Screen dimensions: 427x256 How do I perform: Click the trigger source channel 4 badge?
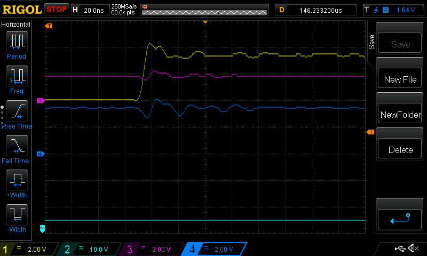pyautogui.click(x=385, y=10)
